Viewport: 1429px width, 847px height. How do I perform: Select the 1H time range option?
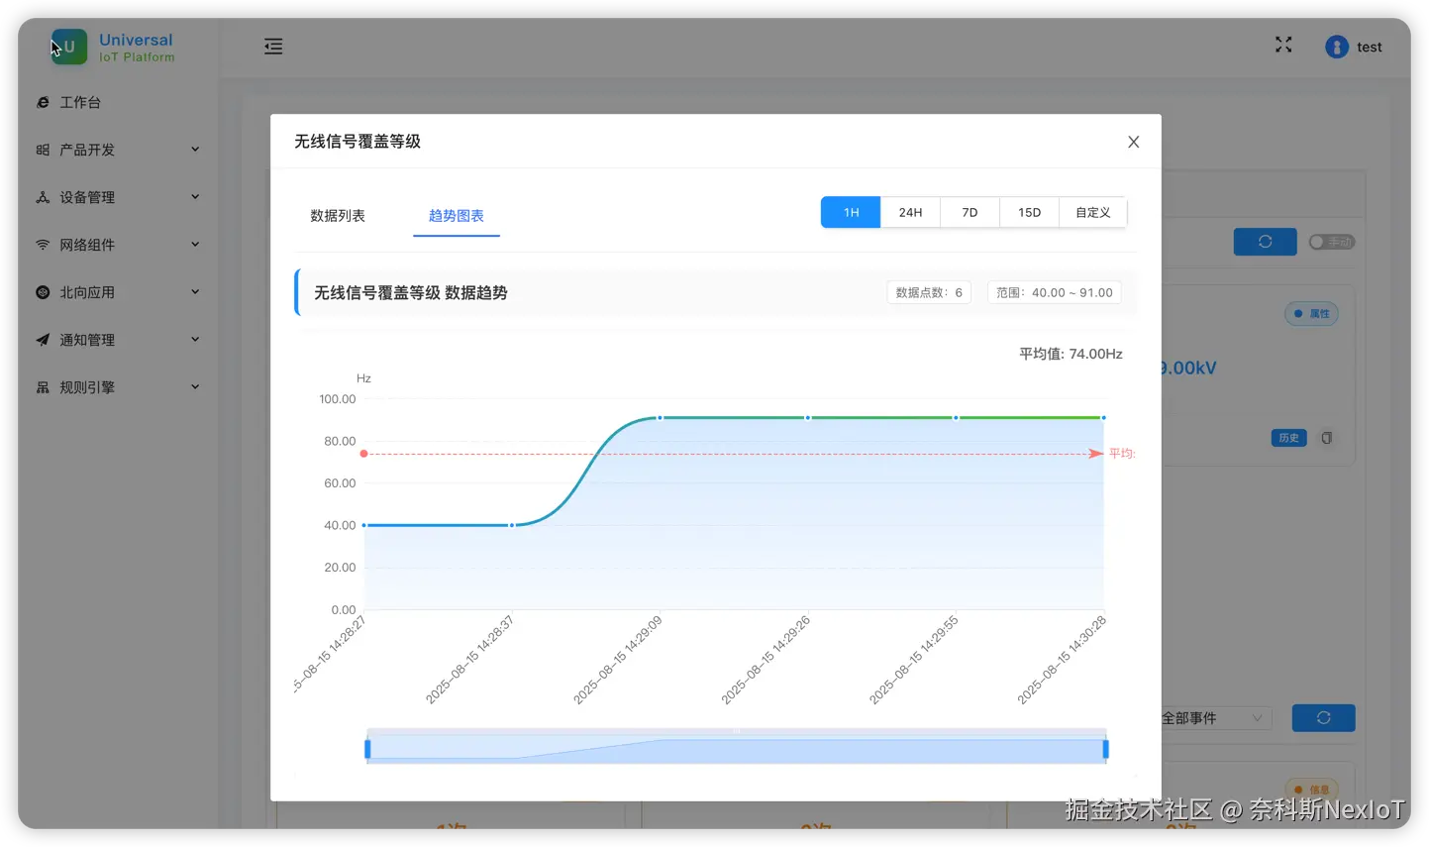point(850,211)
